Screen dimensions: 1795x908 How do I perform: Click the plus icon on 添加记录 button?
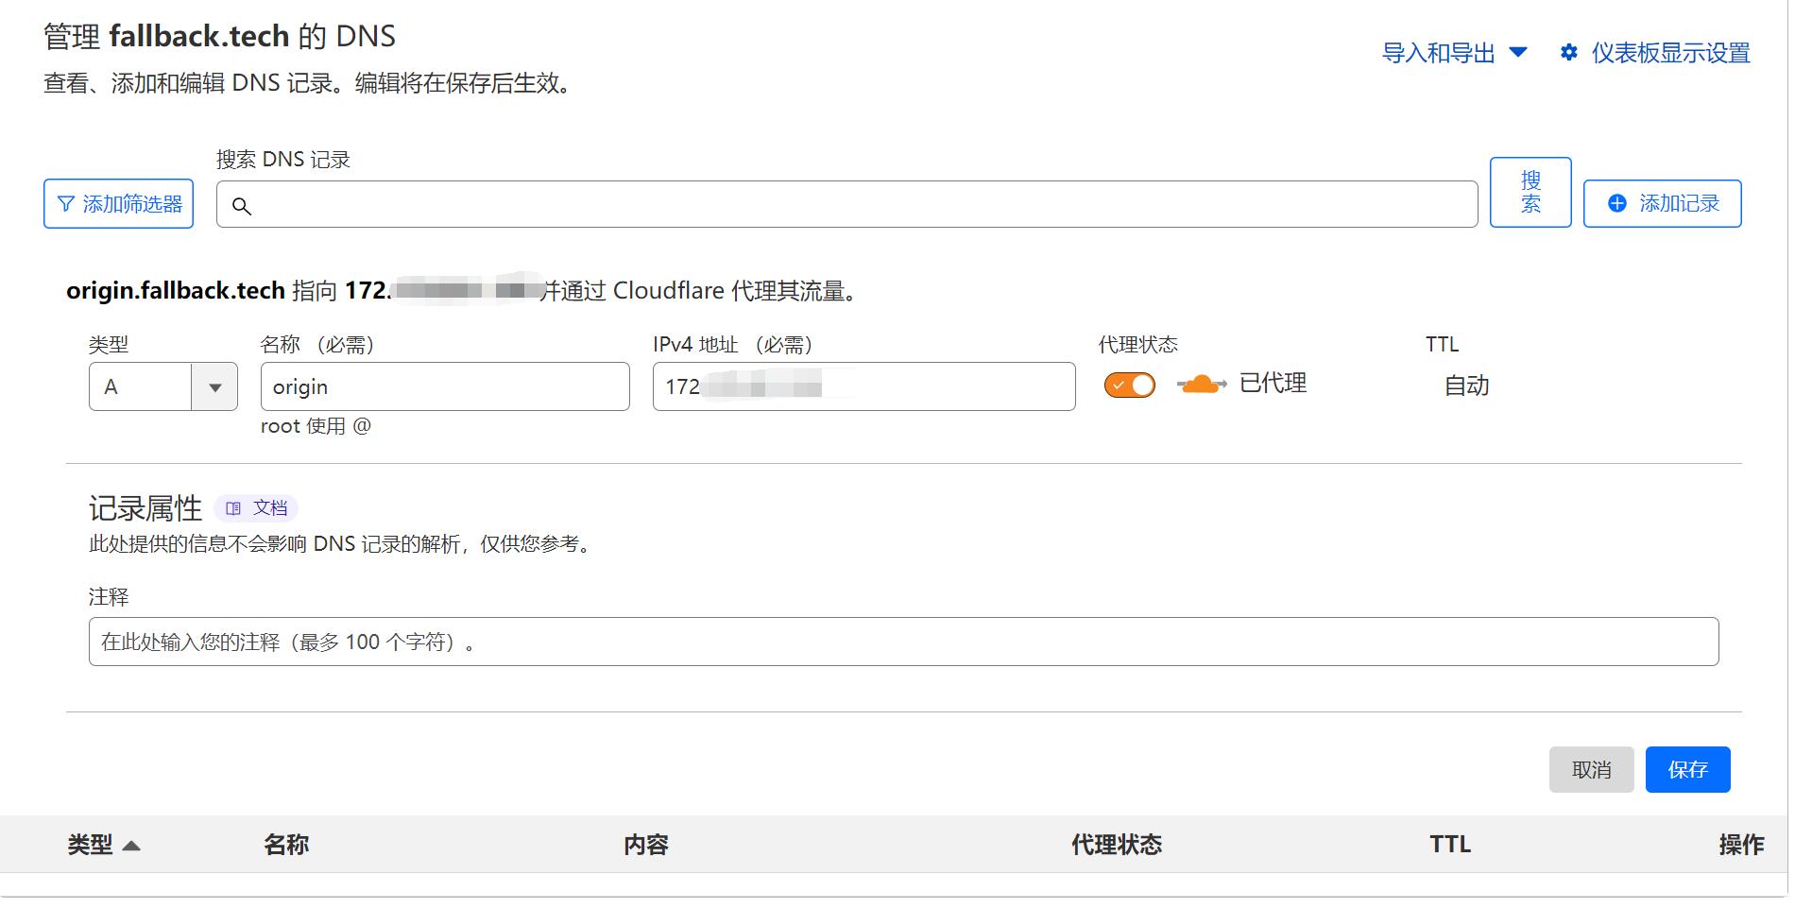tap(1615, 202)
